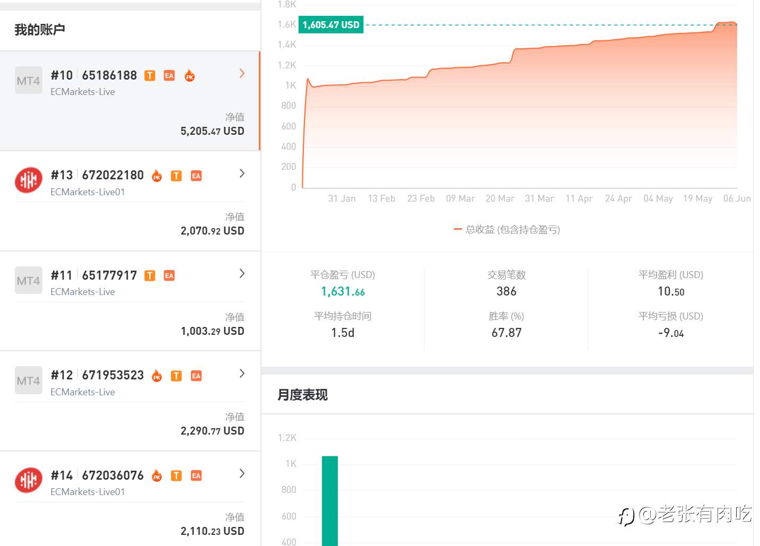The image size is (760, 546).
Task: Click the EA badge on account 671953523
Action: click(196, 376)
